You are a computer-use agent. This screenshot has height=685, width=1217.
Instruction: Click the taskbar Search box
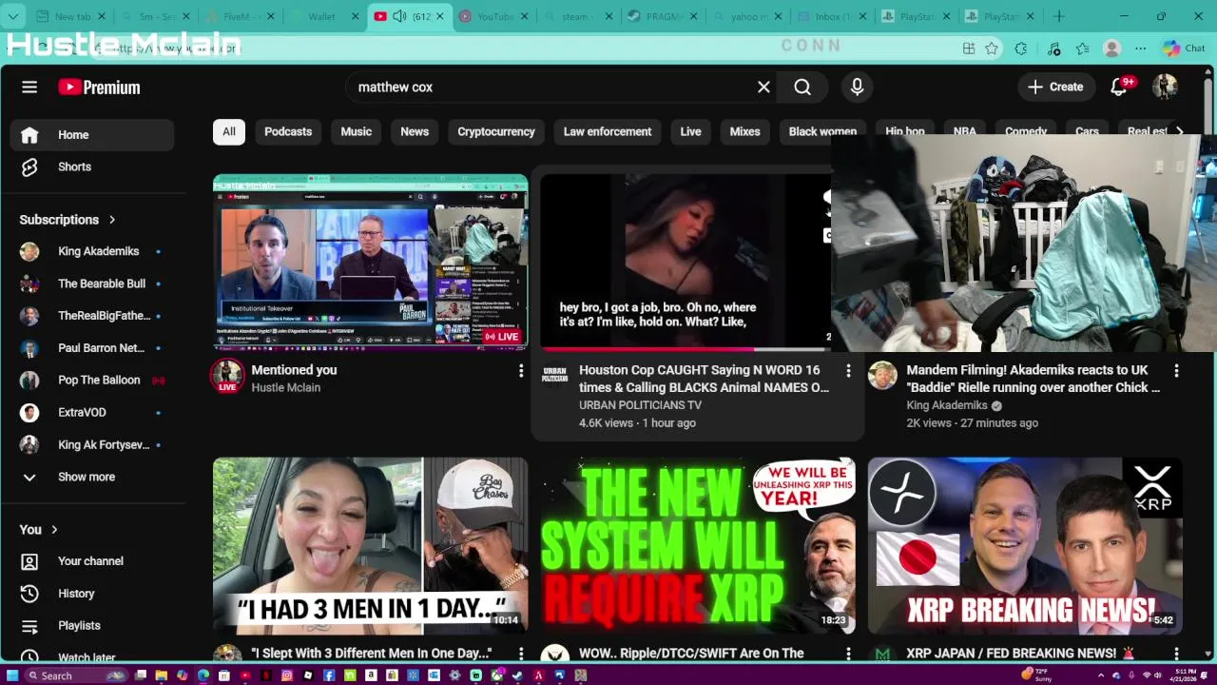(x=75, y=675)
